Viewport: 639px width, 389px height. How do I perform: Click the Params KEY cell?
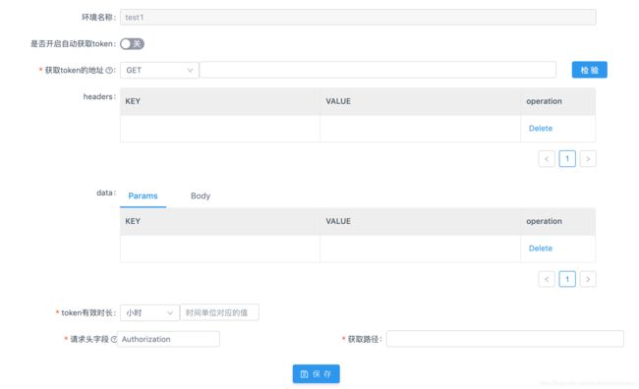pos(220,249)
